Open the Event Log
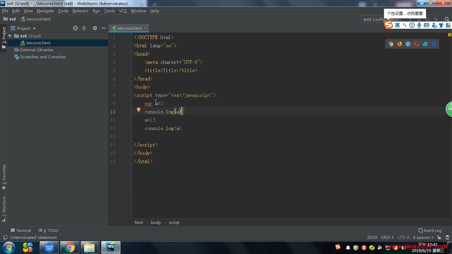Image resolution: width=452 pixels, height=254 pixels. point(430,231)
